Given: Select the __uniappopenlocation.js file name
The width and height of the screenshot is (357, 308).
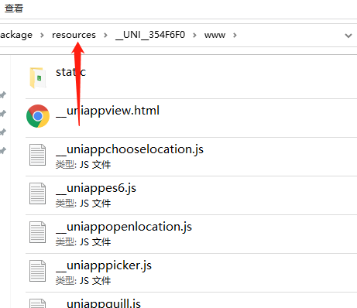Looking at the screenshot, I should (x=124, y=228).
